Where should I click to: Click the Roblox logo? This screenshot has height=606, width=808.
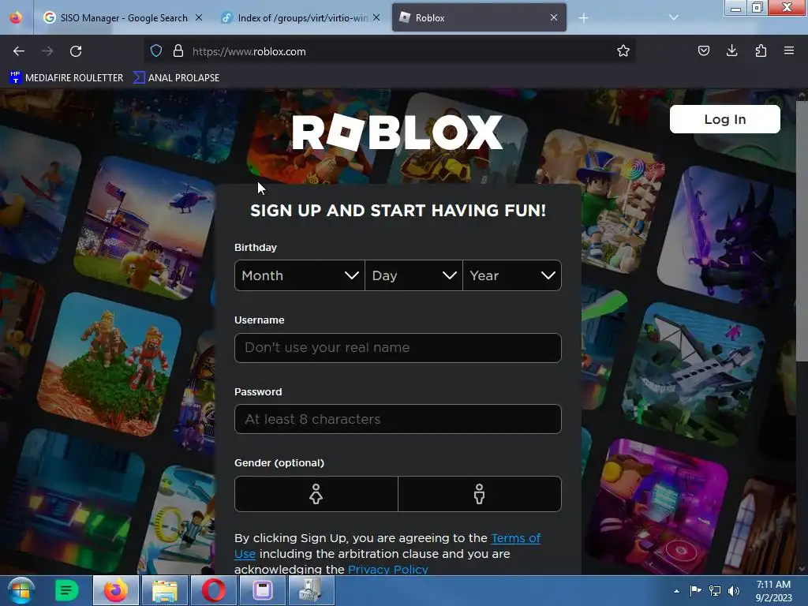(x=398, y=132)
